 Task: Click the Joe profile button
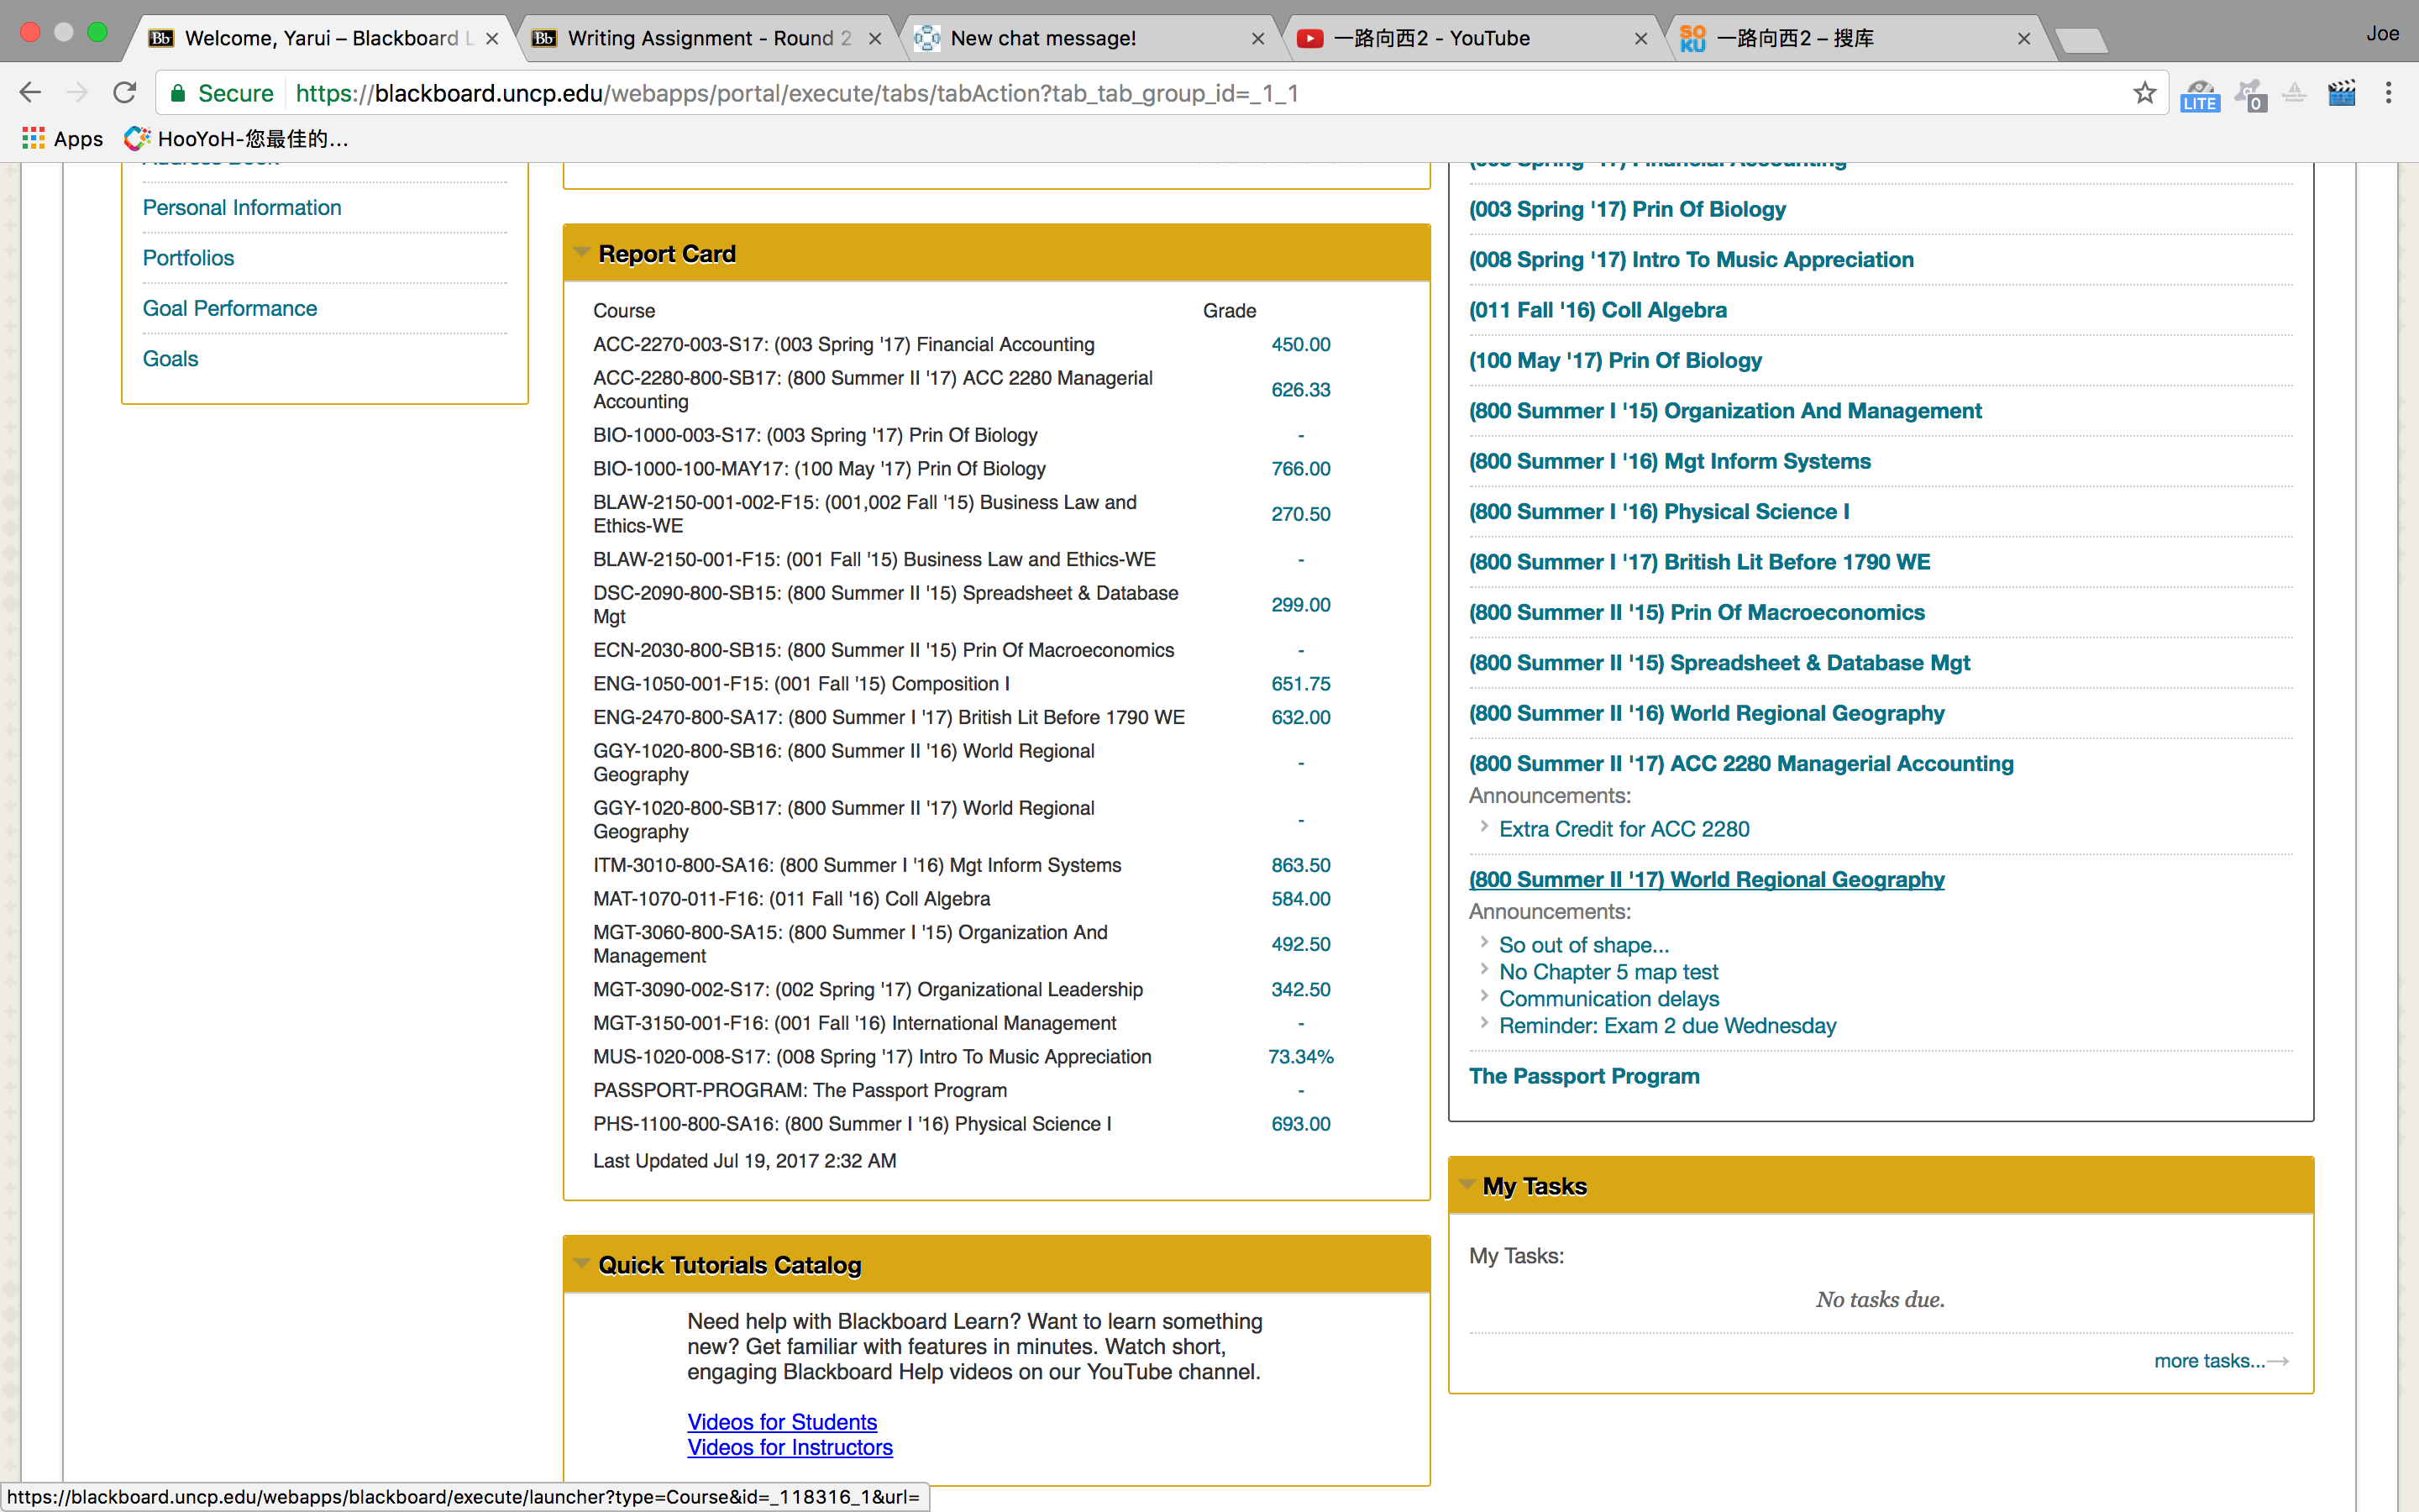pos(2382,34)
